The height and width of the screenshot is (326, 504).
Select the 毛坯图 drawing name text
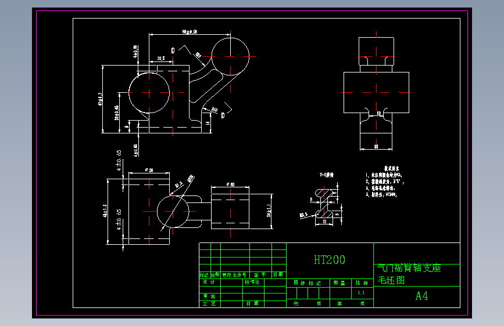tap(391, 280)
